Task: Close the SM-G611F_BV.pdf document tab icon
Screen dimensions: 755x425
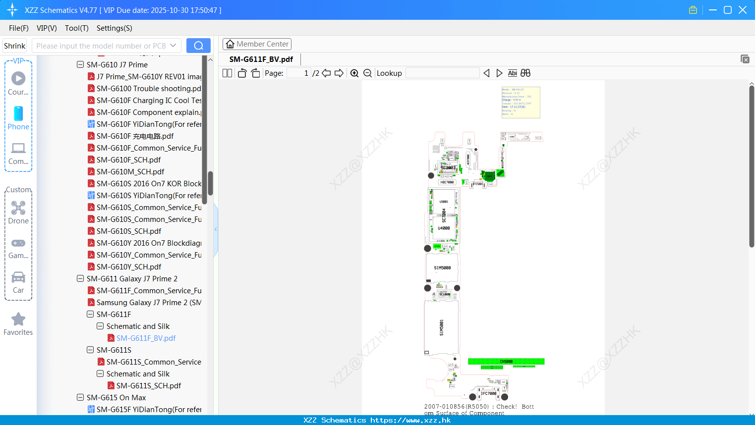Action: tap(745, 59)
